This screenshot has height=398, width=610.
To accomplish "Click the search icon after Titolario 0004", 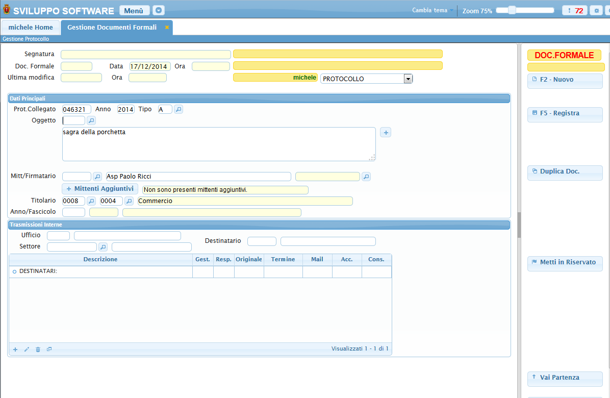I will (x=129, y=201).
